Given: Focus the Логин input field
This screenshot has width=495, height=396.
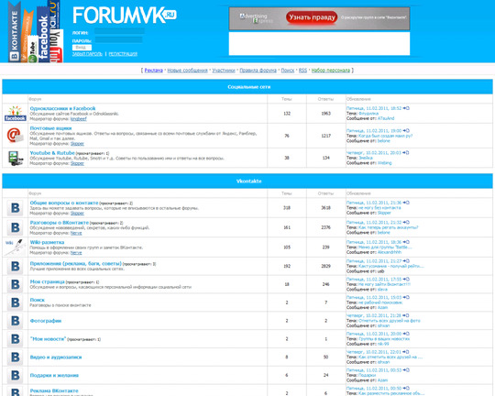Looking at the screenshot, I should 119,31.
